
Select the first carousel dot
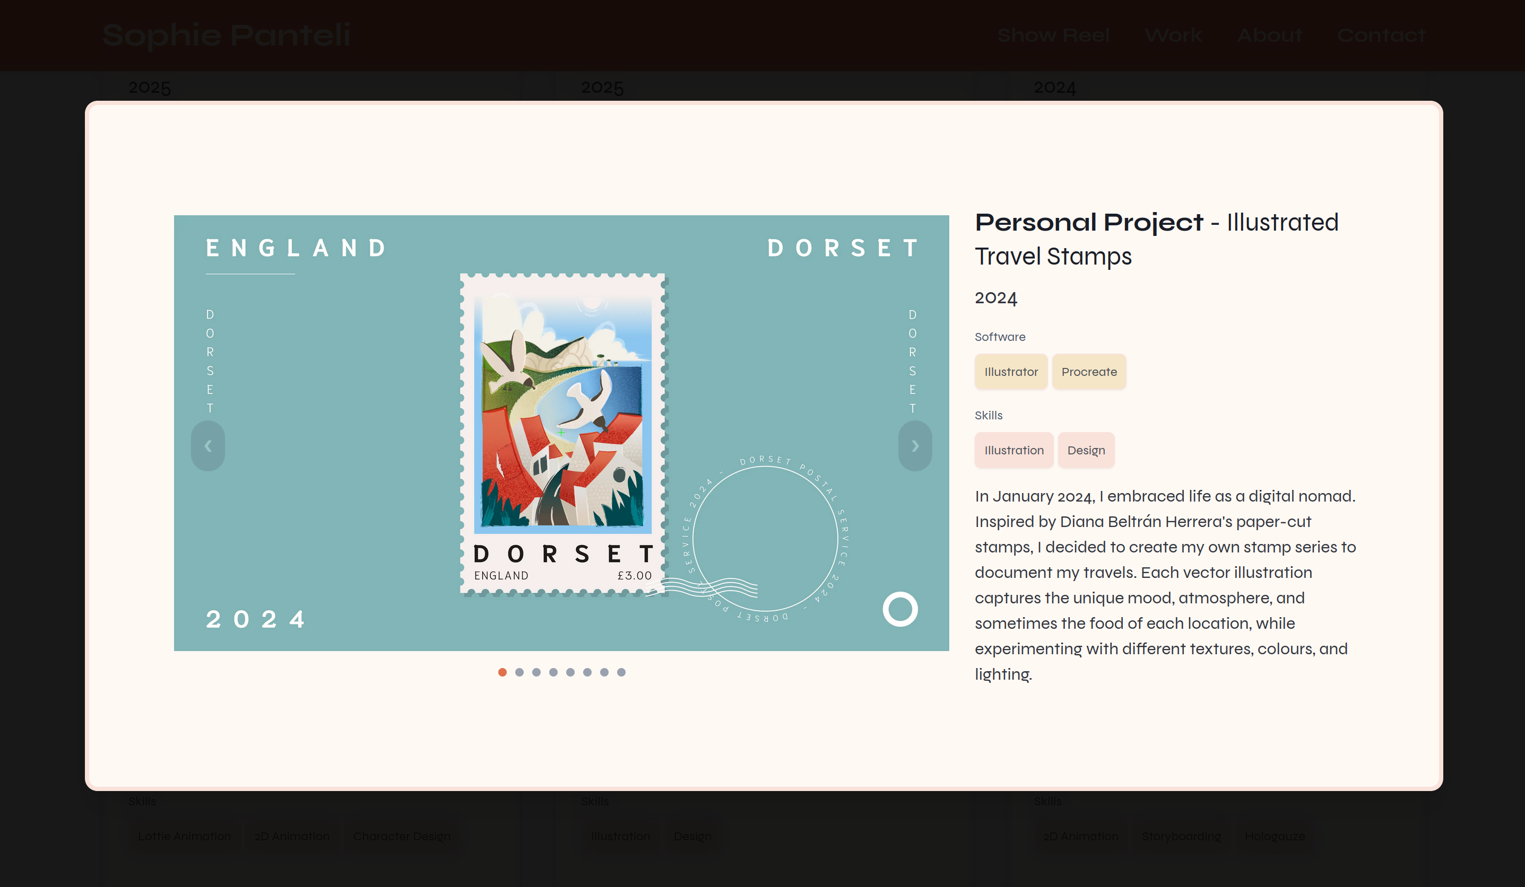(502, 672)
